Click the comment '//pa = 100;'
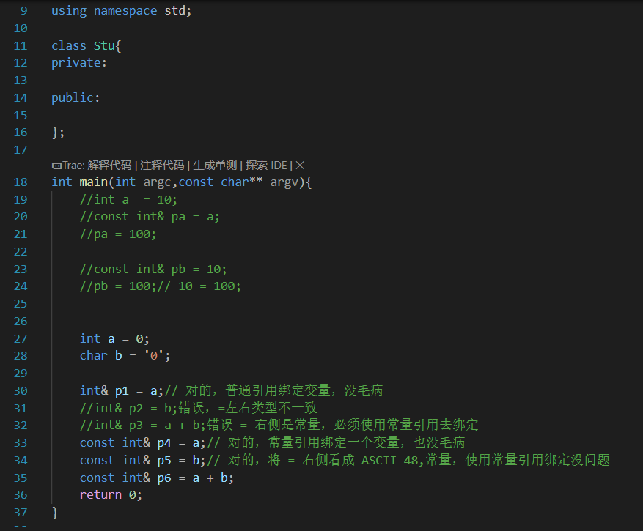 (118, 234)
